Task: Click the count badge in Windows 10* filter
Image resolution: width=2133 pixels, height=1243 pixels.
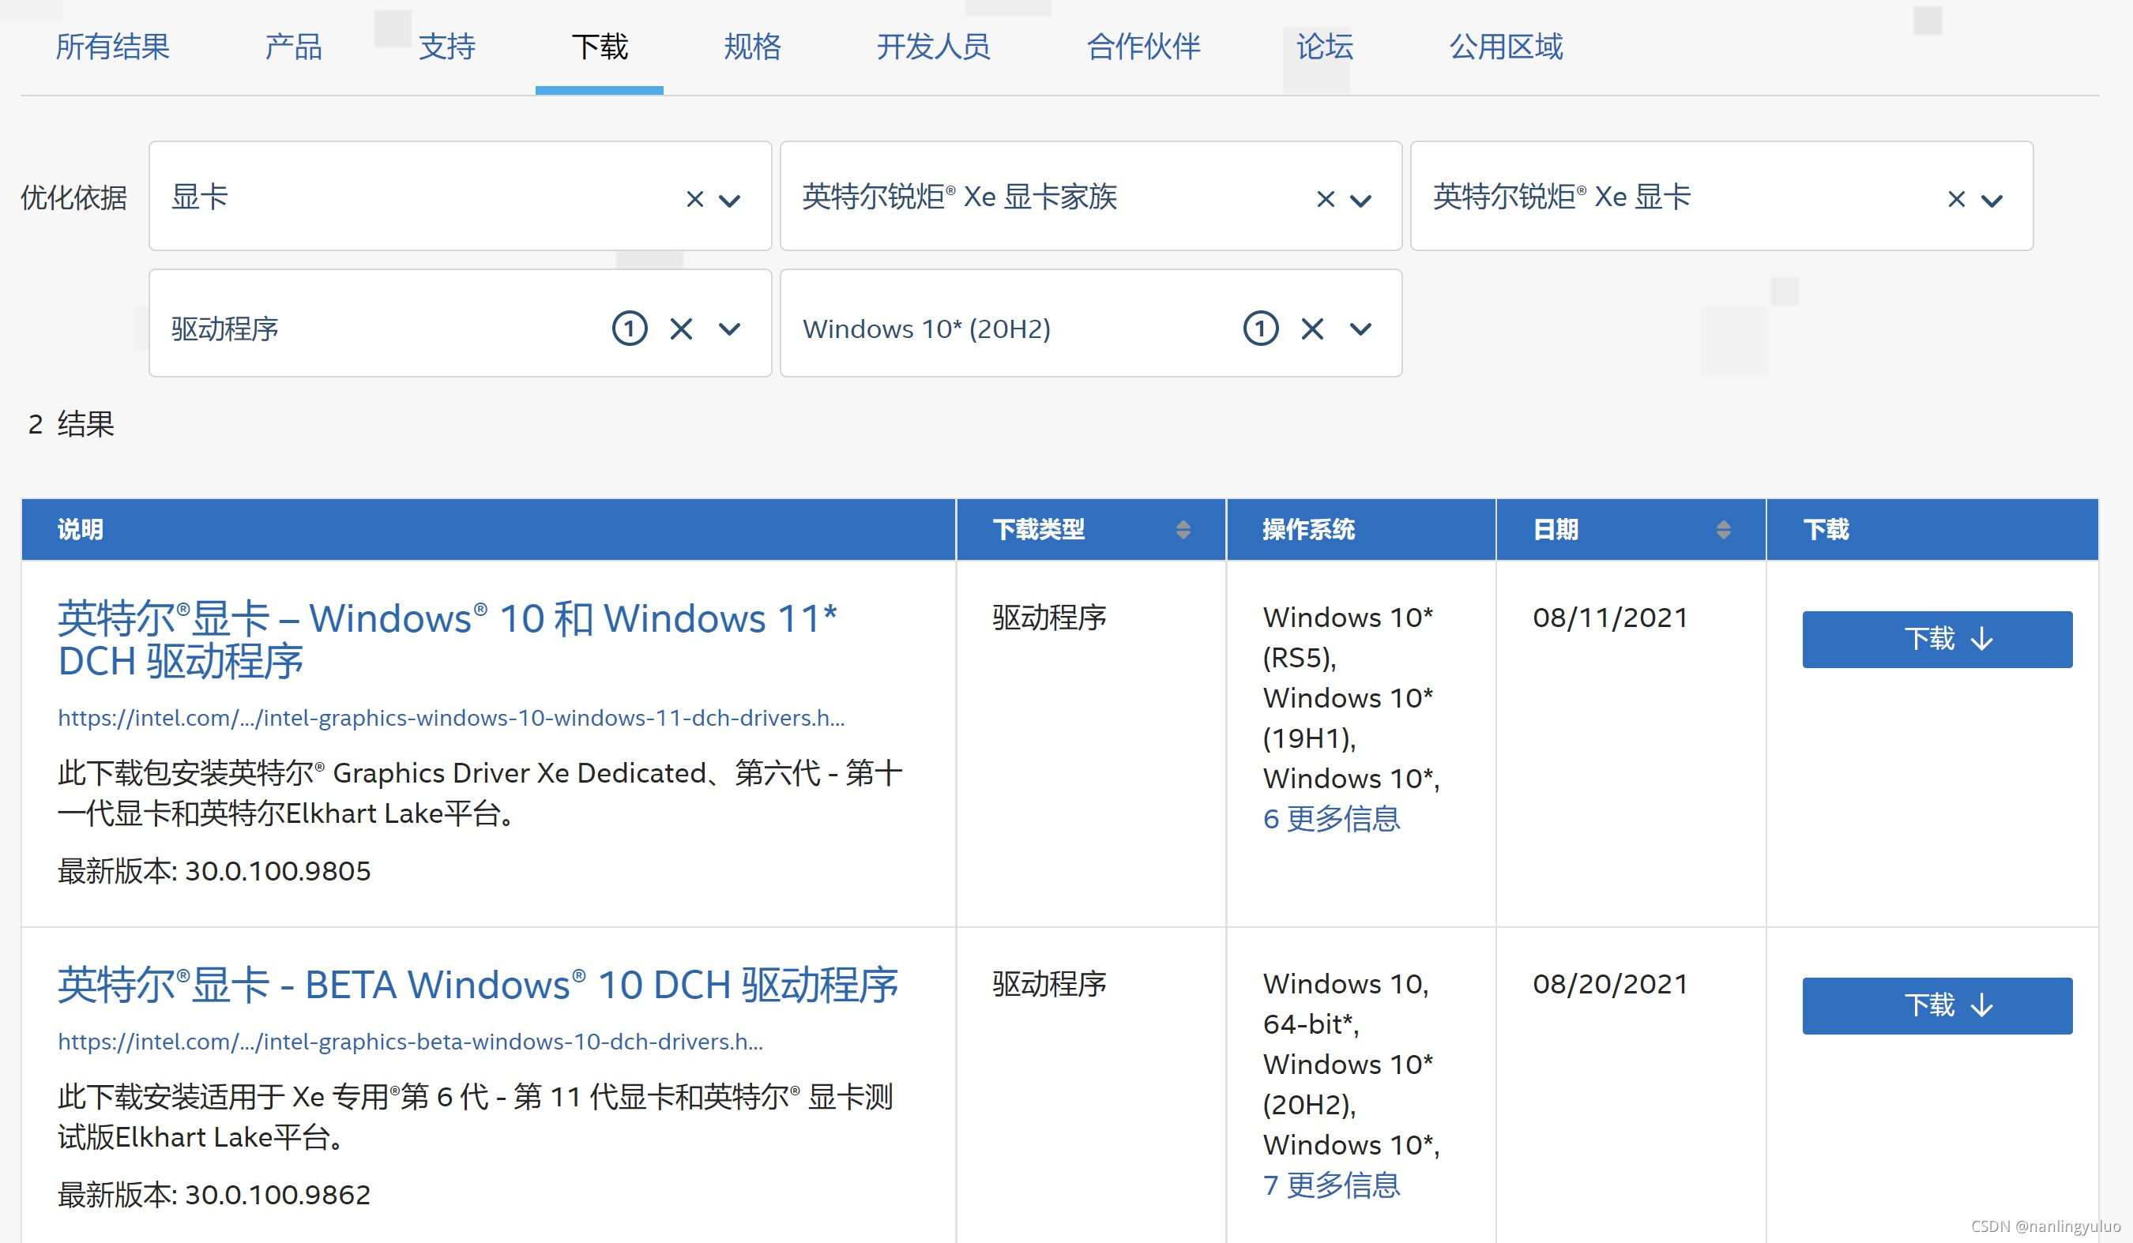Action: coord(1260,329)
